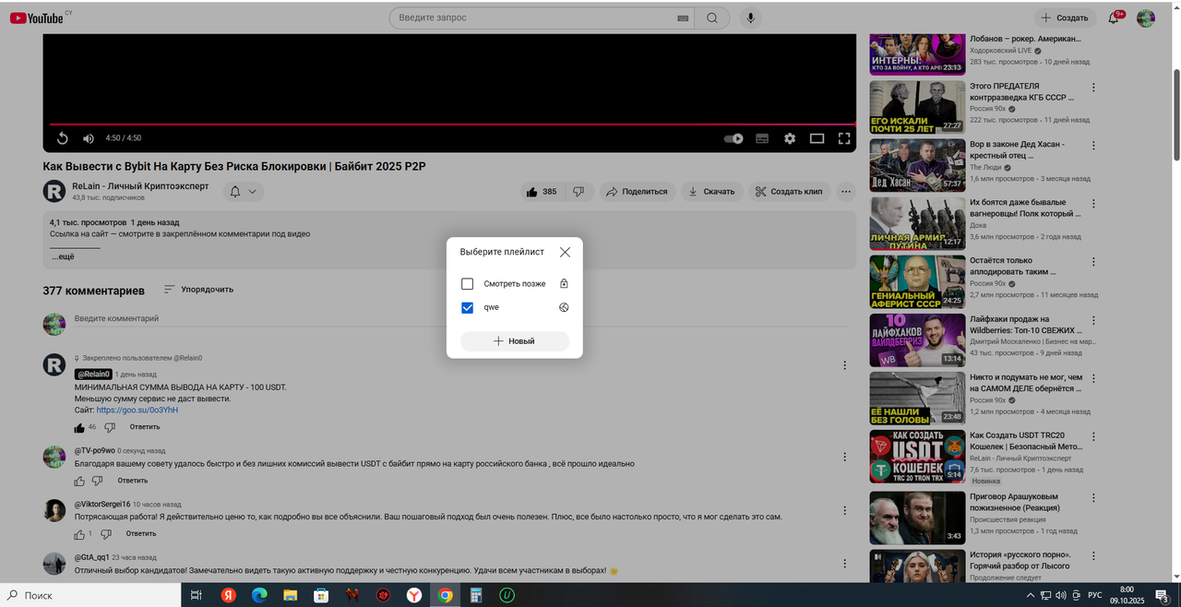Open Microsoft Edge from the taskbar
The image size is (1181, 607).
click(x=259, y=595)
